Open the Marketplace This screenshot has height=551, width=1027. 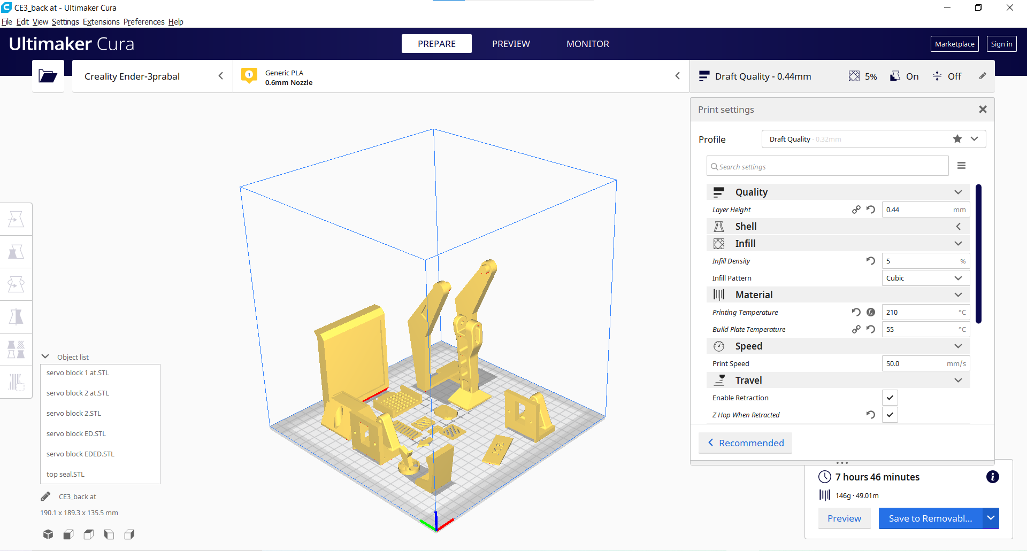coord(954,44)
